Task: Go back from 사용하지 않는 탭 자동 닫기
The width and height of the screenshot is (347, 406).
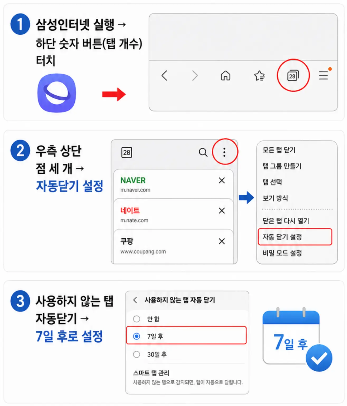Action: tap(135, 300)
